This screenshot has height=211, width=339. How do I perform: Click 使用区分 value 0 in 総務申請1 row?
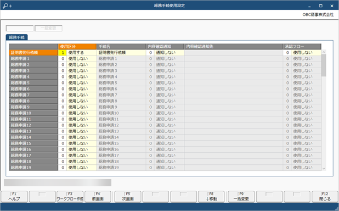[63, 58]
